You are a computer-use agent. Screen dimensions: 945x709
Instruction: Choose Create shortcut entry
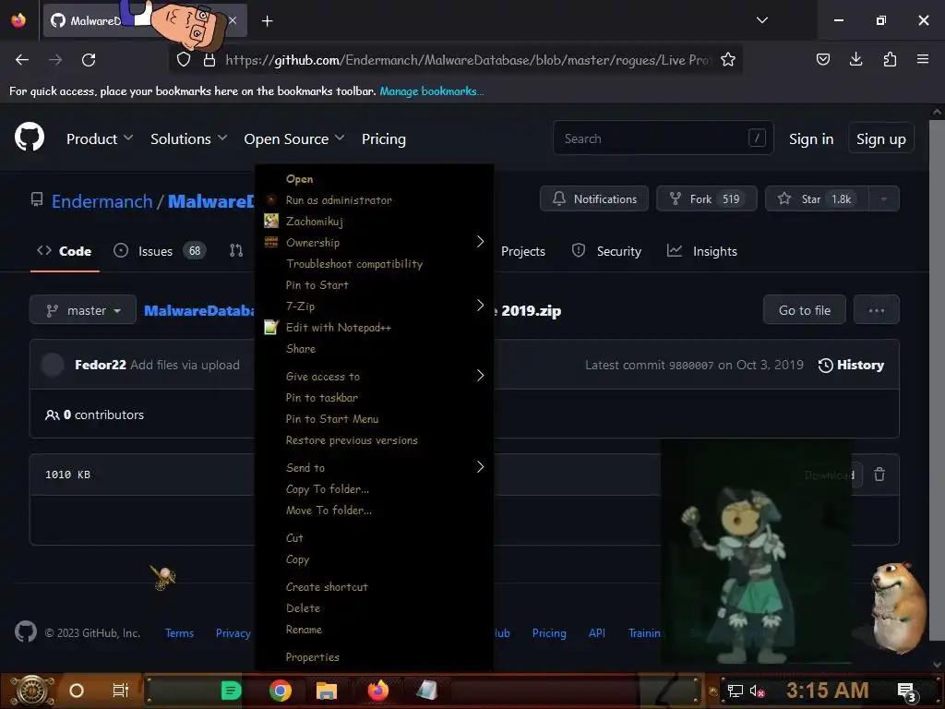[x=374, y=586]
